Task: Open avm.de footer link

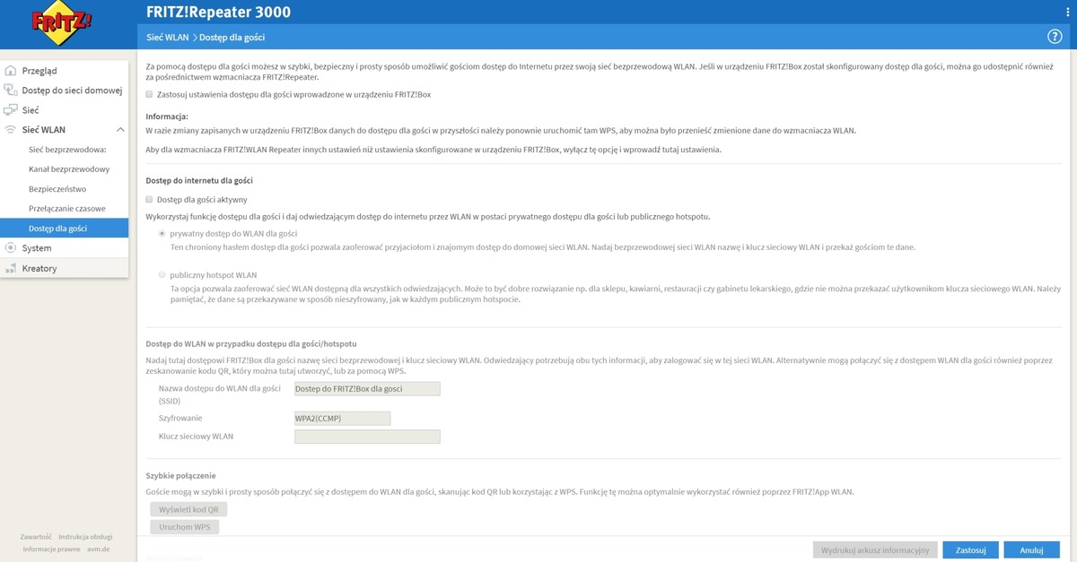Action: pyautogui.click(x=98, y=549)
